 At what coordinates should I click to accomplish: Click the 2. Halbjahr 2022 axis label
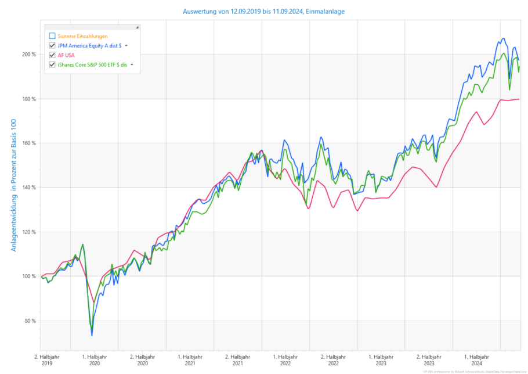(333, 359)
